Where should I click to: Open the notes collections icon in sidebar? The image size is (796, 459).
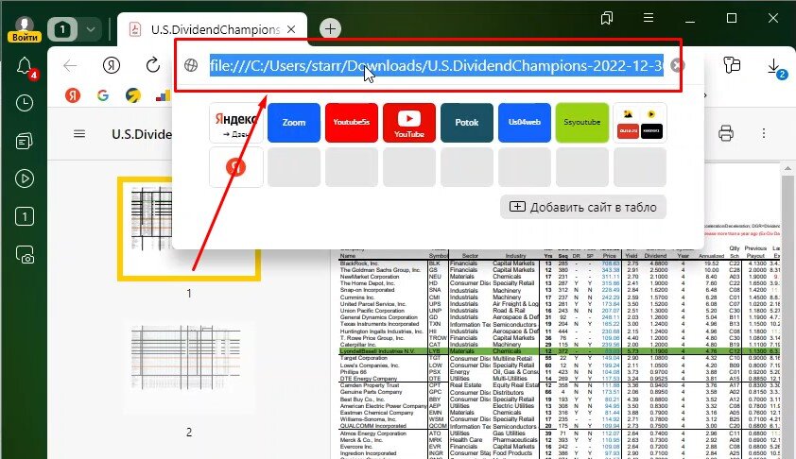pos(25,141)
